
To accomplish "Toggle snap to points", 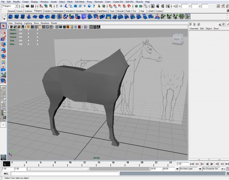I will (119, 6).
